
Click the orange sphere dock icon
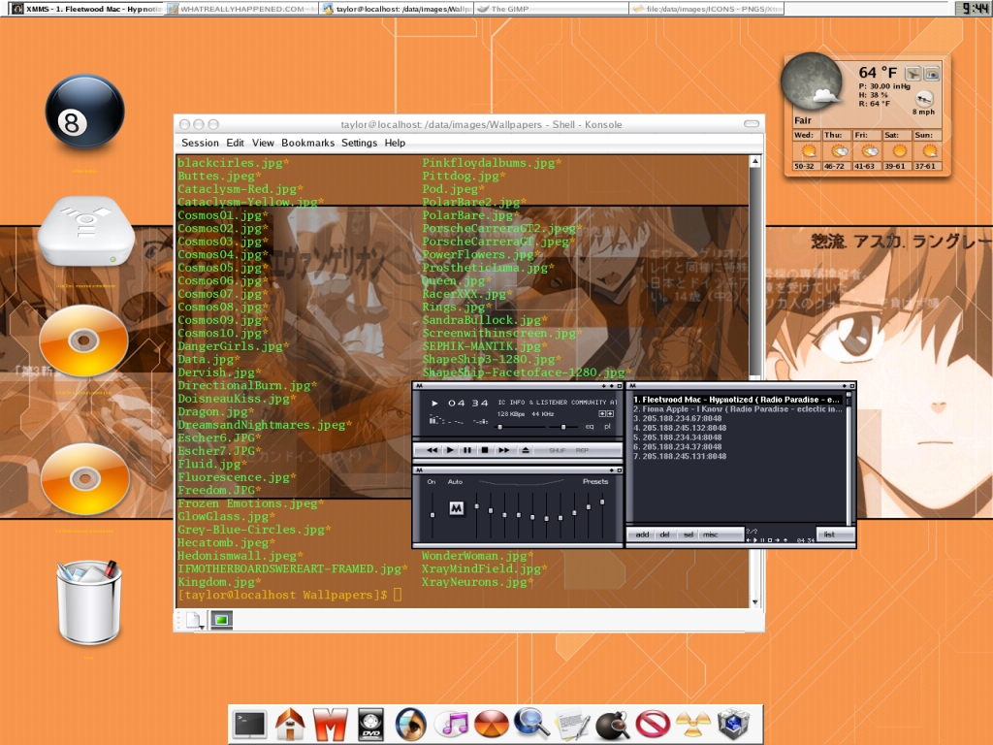(x=492, y=726)
